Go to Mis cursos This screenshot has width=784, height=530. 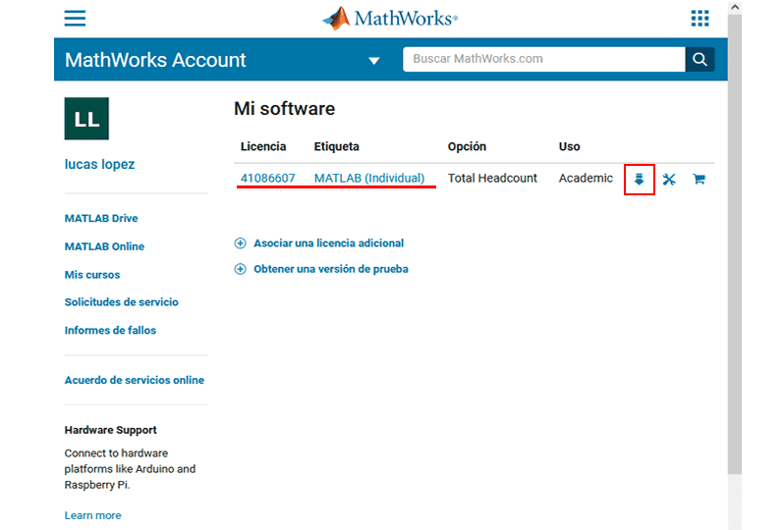[x=92, y=275]
